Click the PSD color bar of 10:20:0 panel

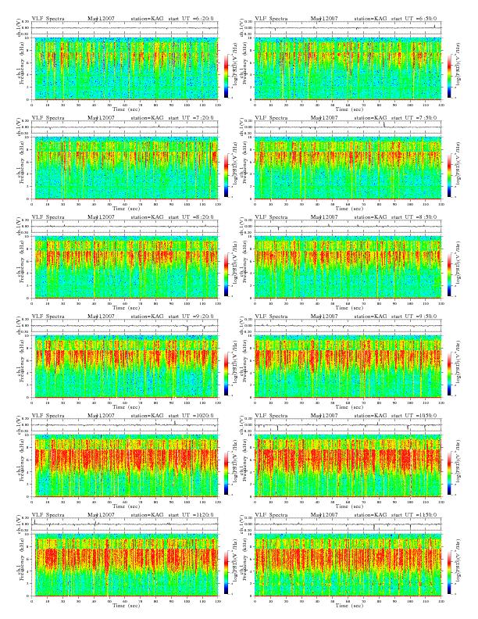tap(226, 474)
